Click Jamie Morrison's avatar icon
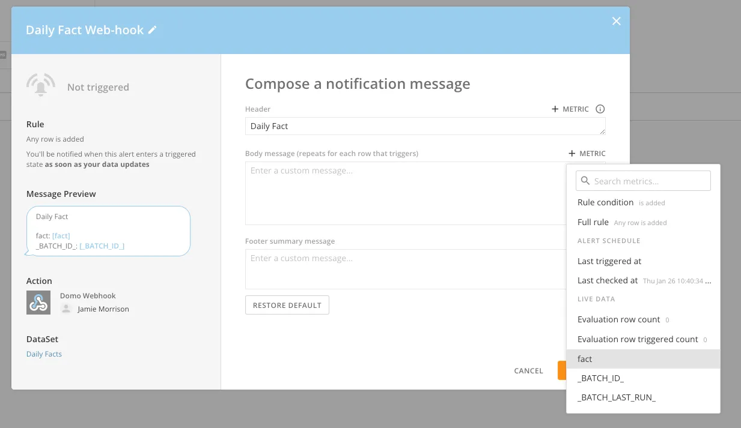This screenshot has height=428, width=741. [66, 309]
